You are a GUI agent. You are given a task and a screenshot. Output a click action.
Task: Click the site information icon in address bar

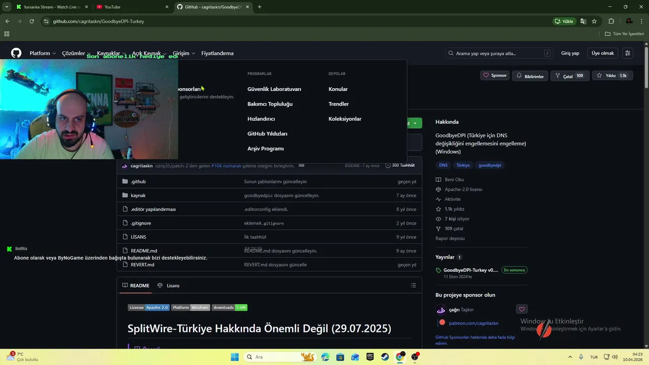click(46, 21)
